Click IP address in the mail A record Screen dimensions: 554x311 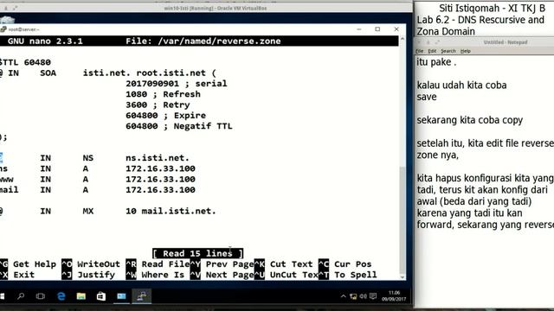(160, 189)
